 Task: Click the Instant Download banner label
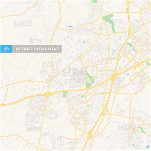pyautogui.click(x=37, y=49)
